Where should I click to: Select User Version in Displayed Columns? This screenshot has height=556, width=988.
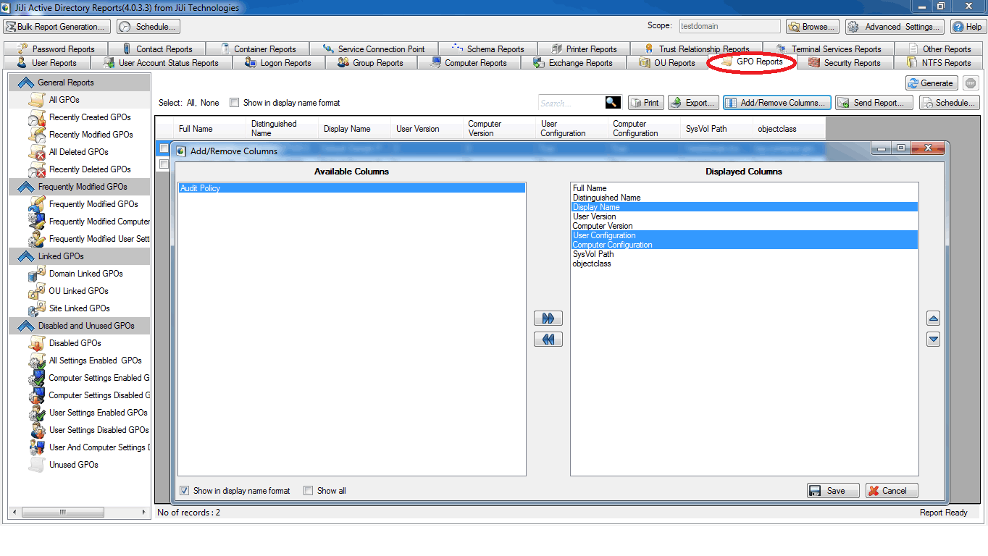pos(745,216)
